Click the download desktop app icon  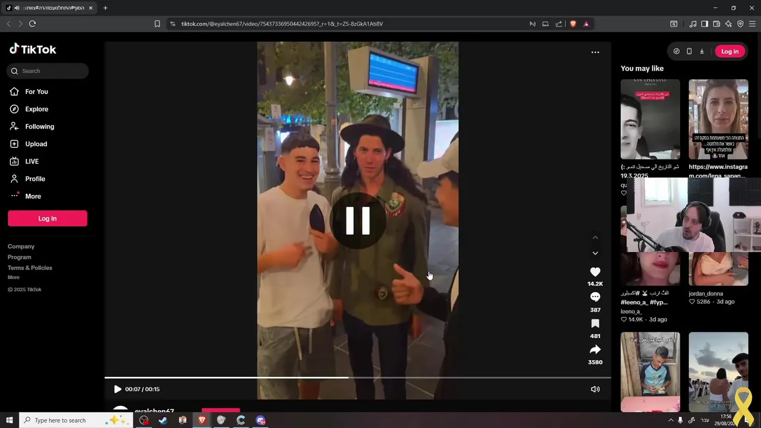tap(702, 51)
